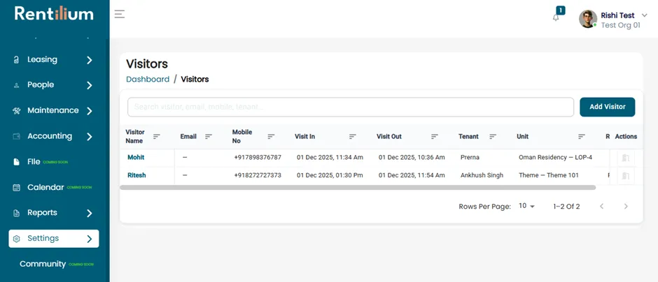Click tenant cell Ankhush Singh
658x282 pixels.
[x=482, y=175]
